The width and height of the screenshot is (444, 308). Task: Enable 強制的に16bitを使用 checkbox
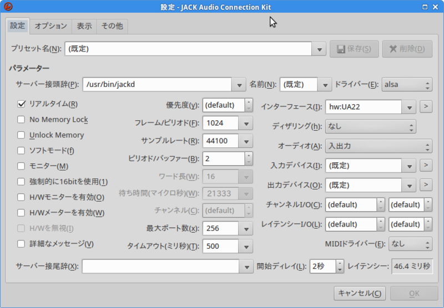point(21,182)
